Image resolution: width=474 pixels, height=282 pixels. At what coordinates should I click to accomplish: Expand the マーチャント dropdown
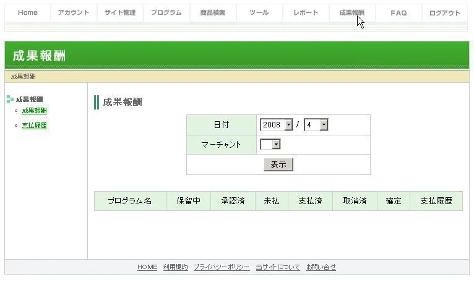point(270,144)
